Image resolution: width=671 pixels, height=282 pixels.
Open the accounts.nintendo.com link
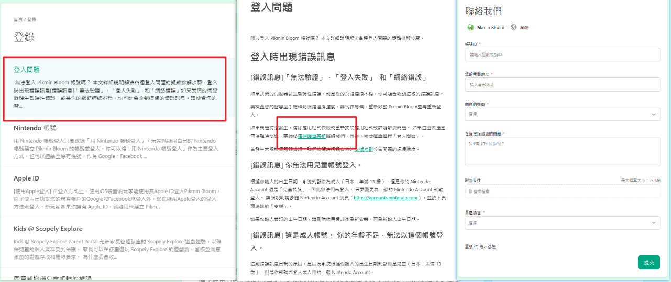(385, 198)
